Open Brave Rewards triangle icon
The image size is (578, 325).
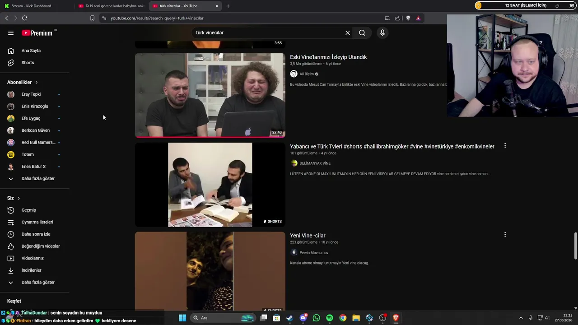[418, 18]
